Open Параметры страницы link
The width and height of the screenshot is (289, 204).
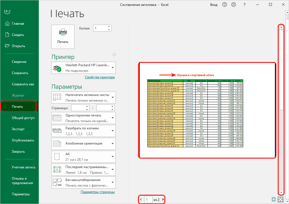[98, 192]
